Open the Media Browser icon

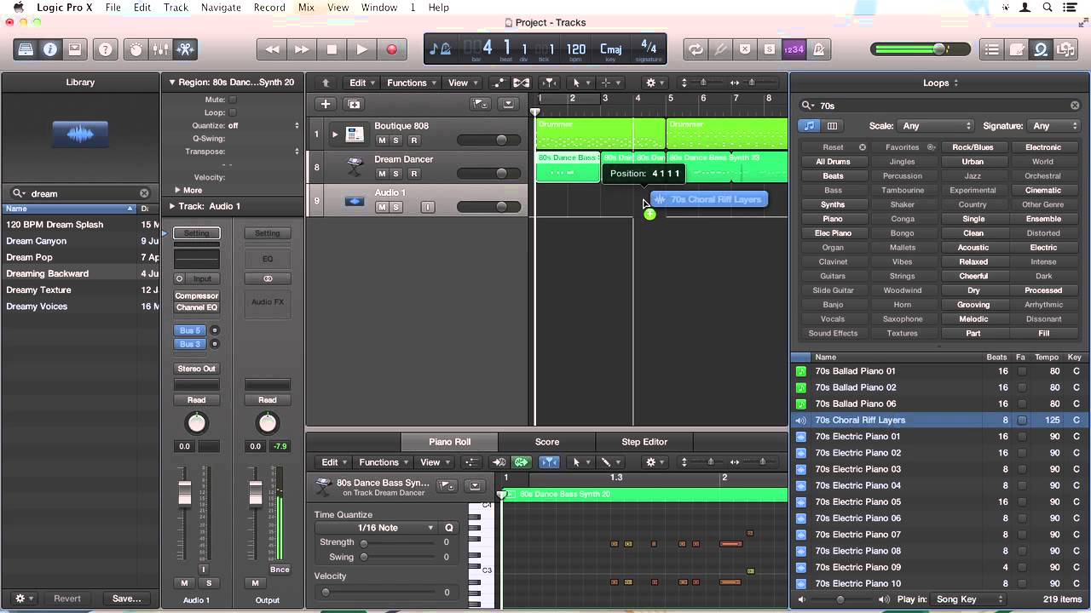[x=1065, y=49]
